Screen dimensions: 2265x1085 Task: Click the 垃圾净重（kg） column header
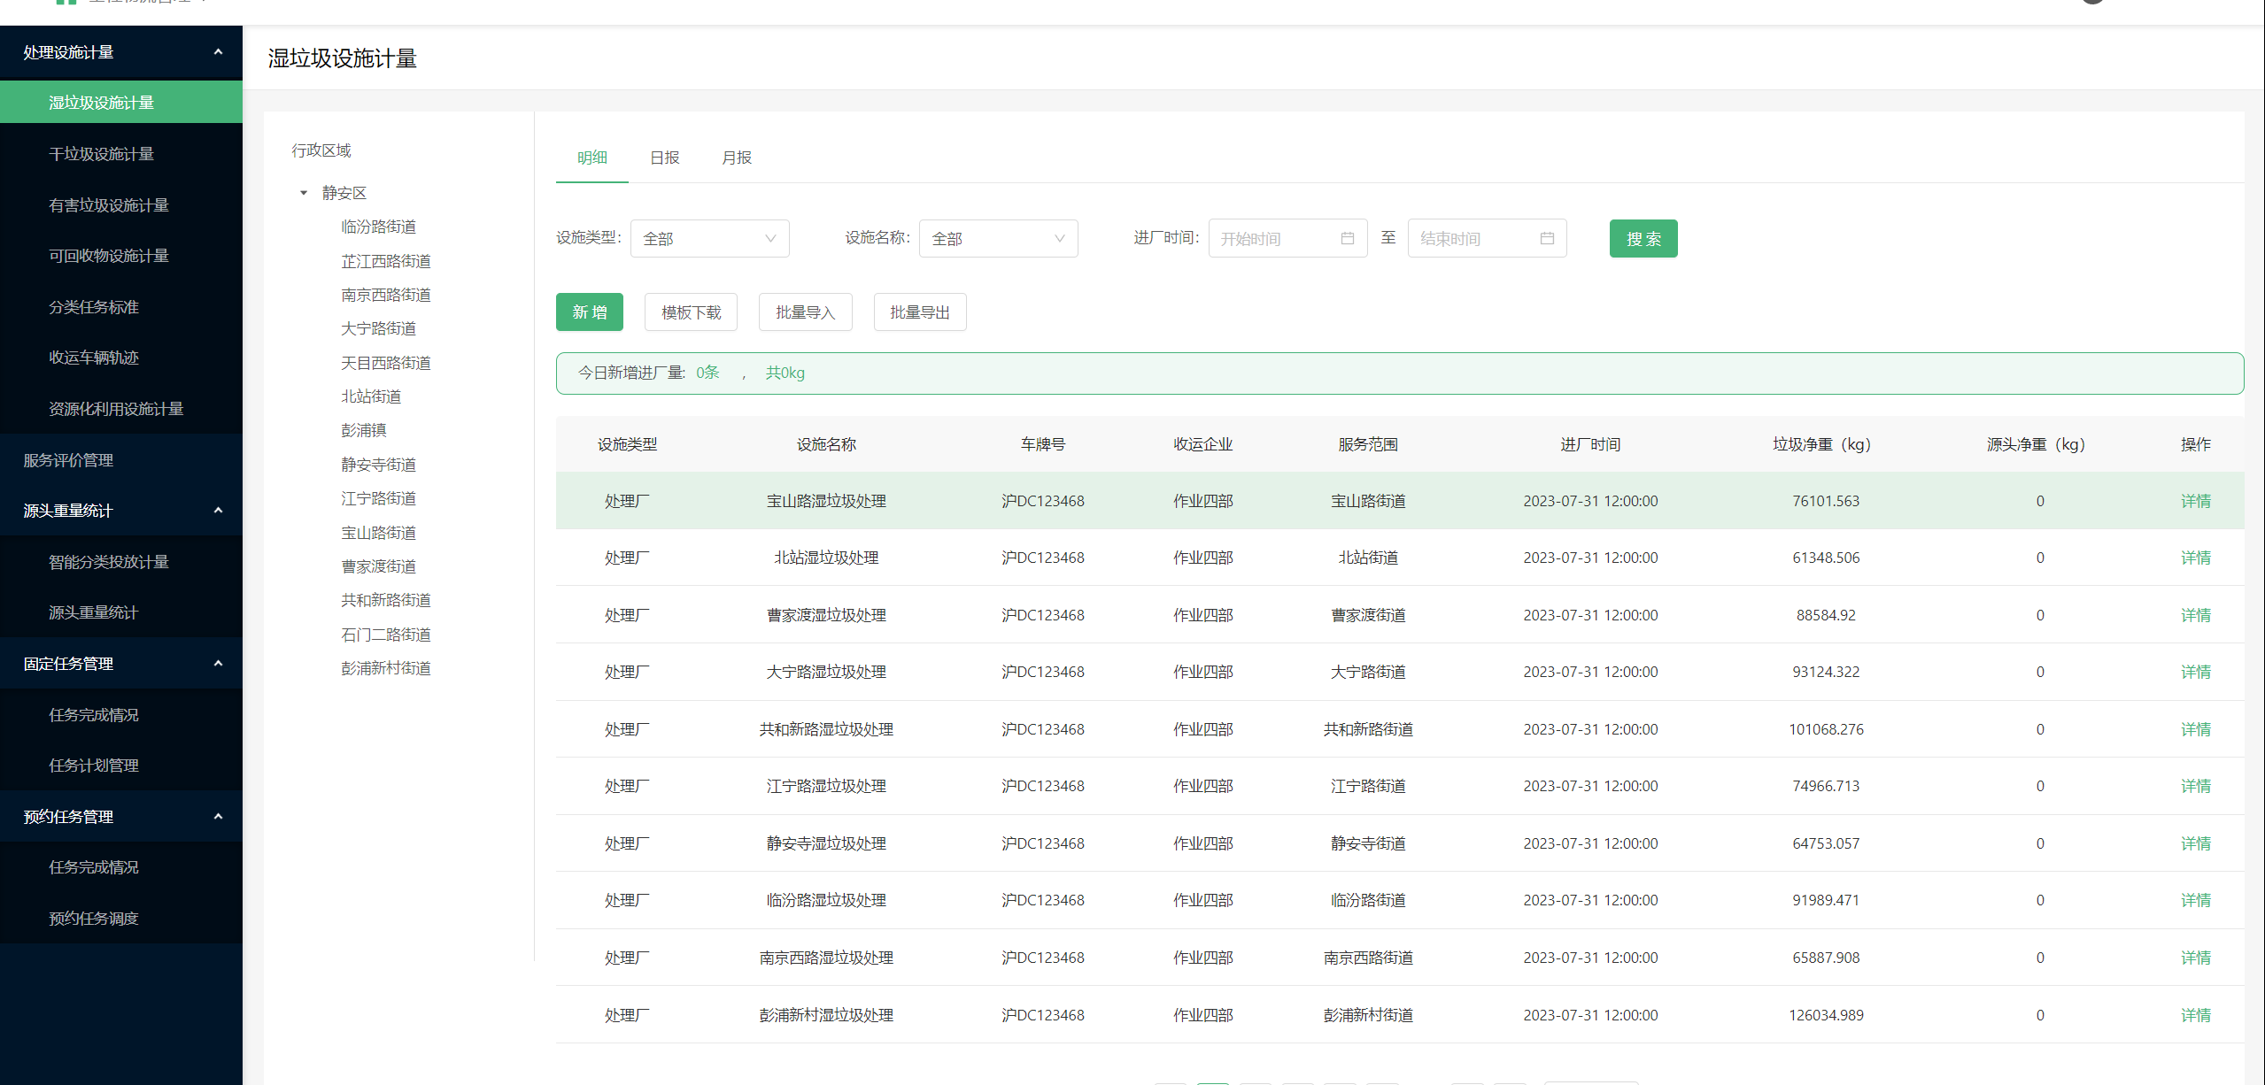click(x=1824, y=444)
